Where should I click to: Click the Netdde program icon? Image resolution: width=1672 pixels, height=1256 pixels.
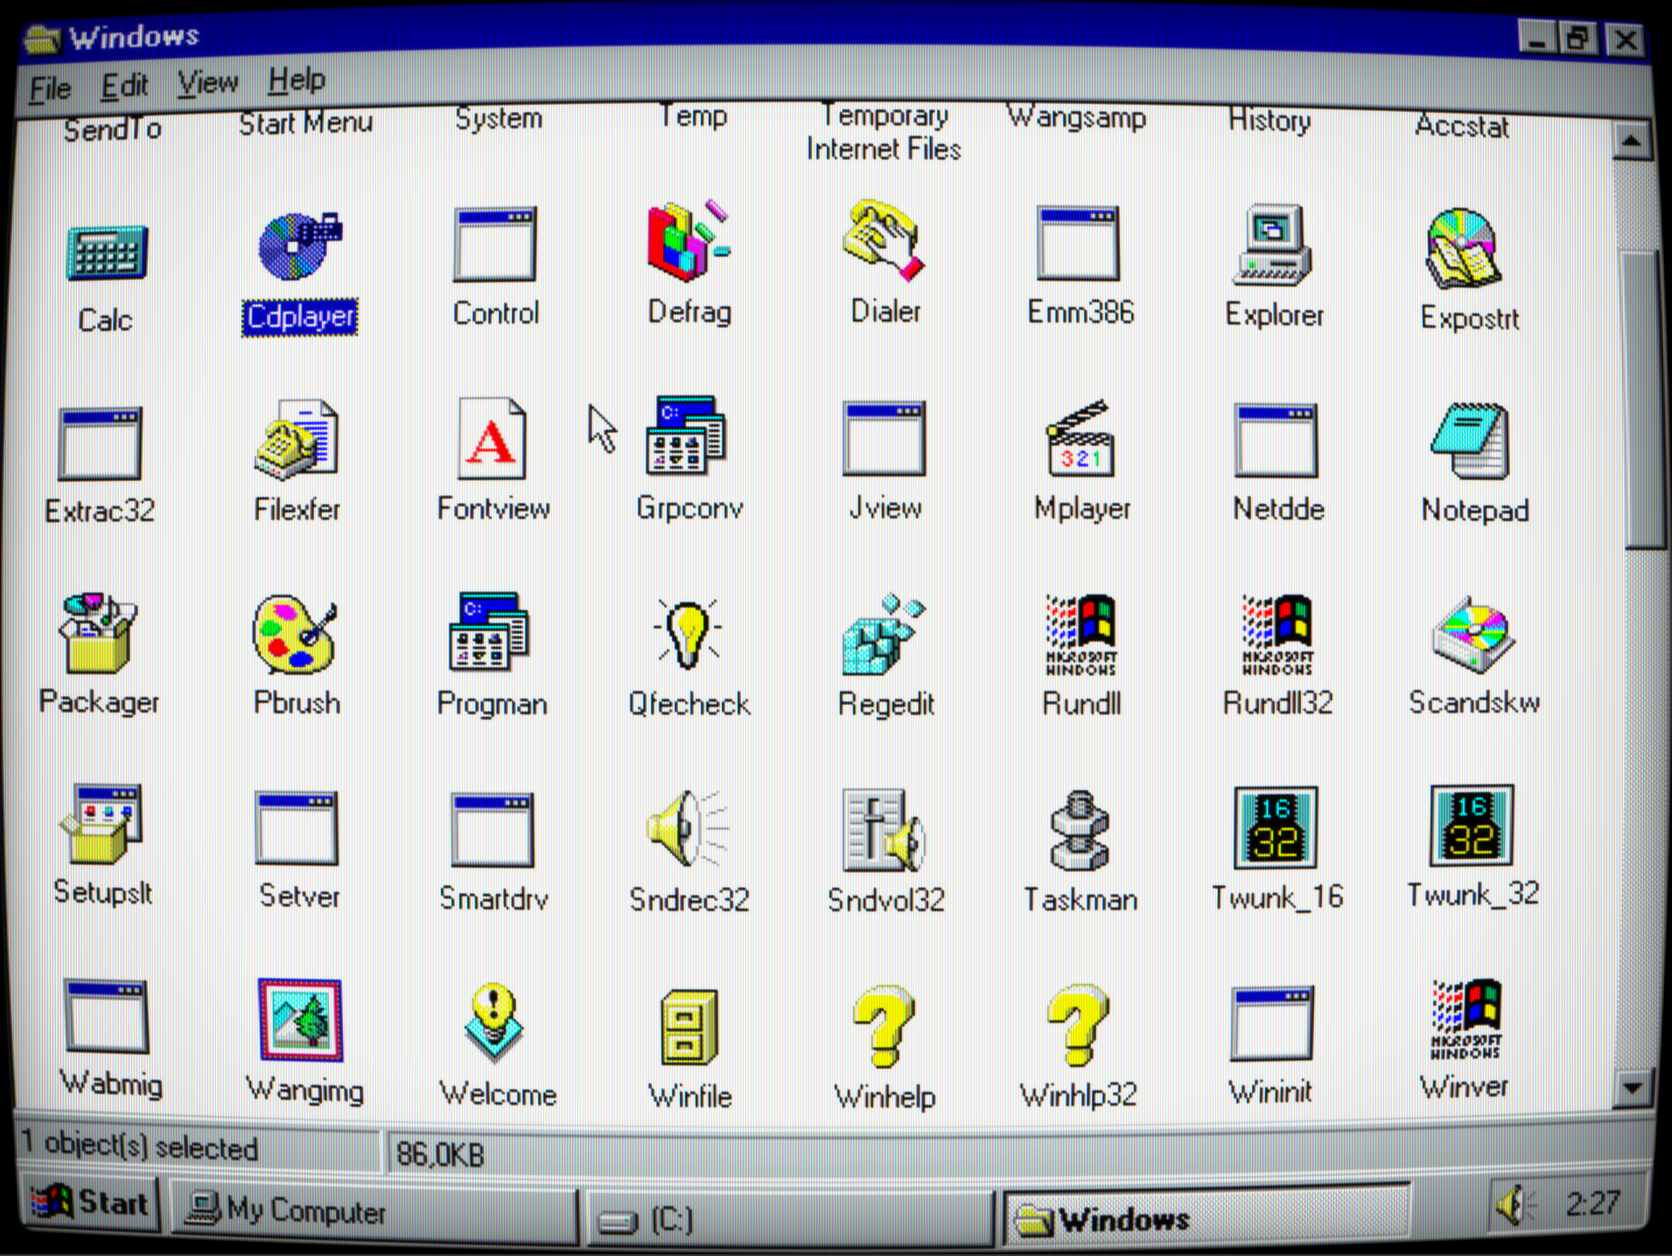(1276, 440)
